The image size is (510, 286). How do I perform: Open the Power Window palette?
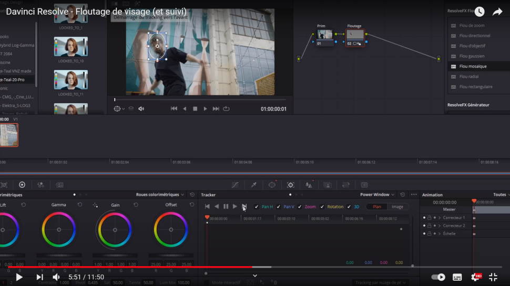click(272, 185)
